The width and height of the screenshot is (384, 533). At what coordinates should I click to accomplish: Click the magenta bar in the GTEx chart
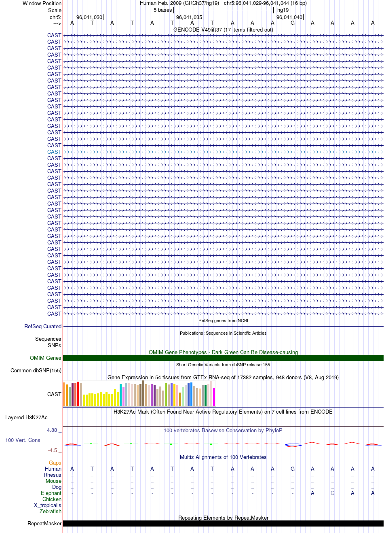tap(214, 397)
